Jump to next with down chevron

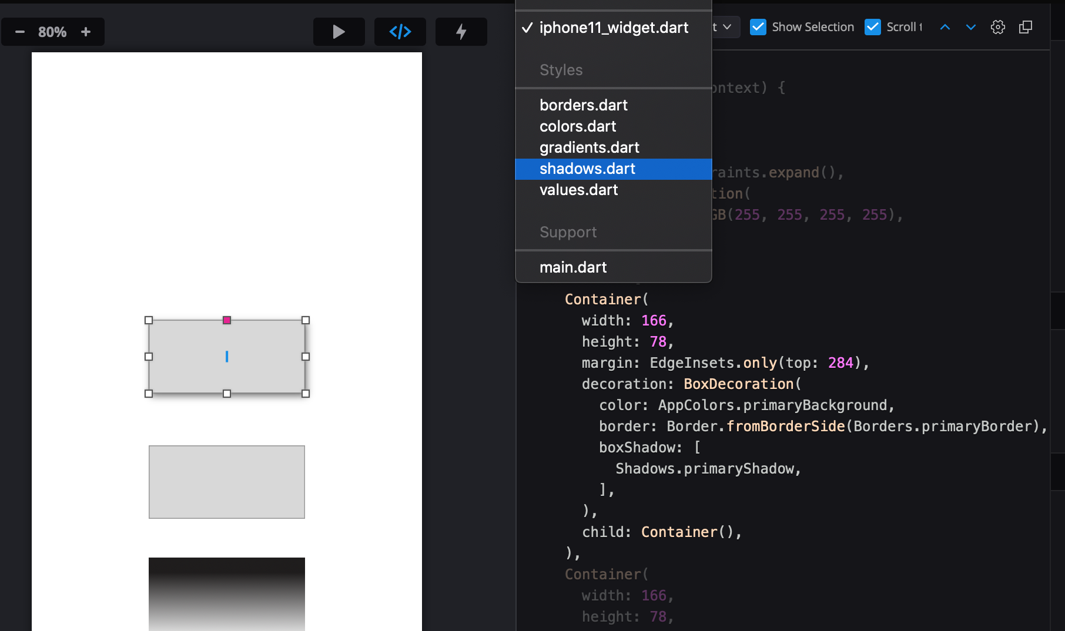(971, 27)
